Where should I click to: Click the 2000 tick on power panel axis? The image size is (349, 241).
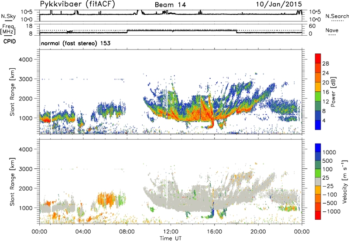(25, 98)
